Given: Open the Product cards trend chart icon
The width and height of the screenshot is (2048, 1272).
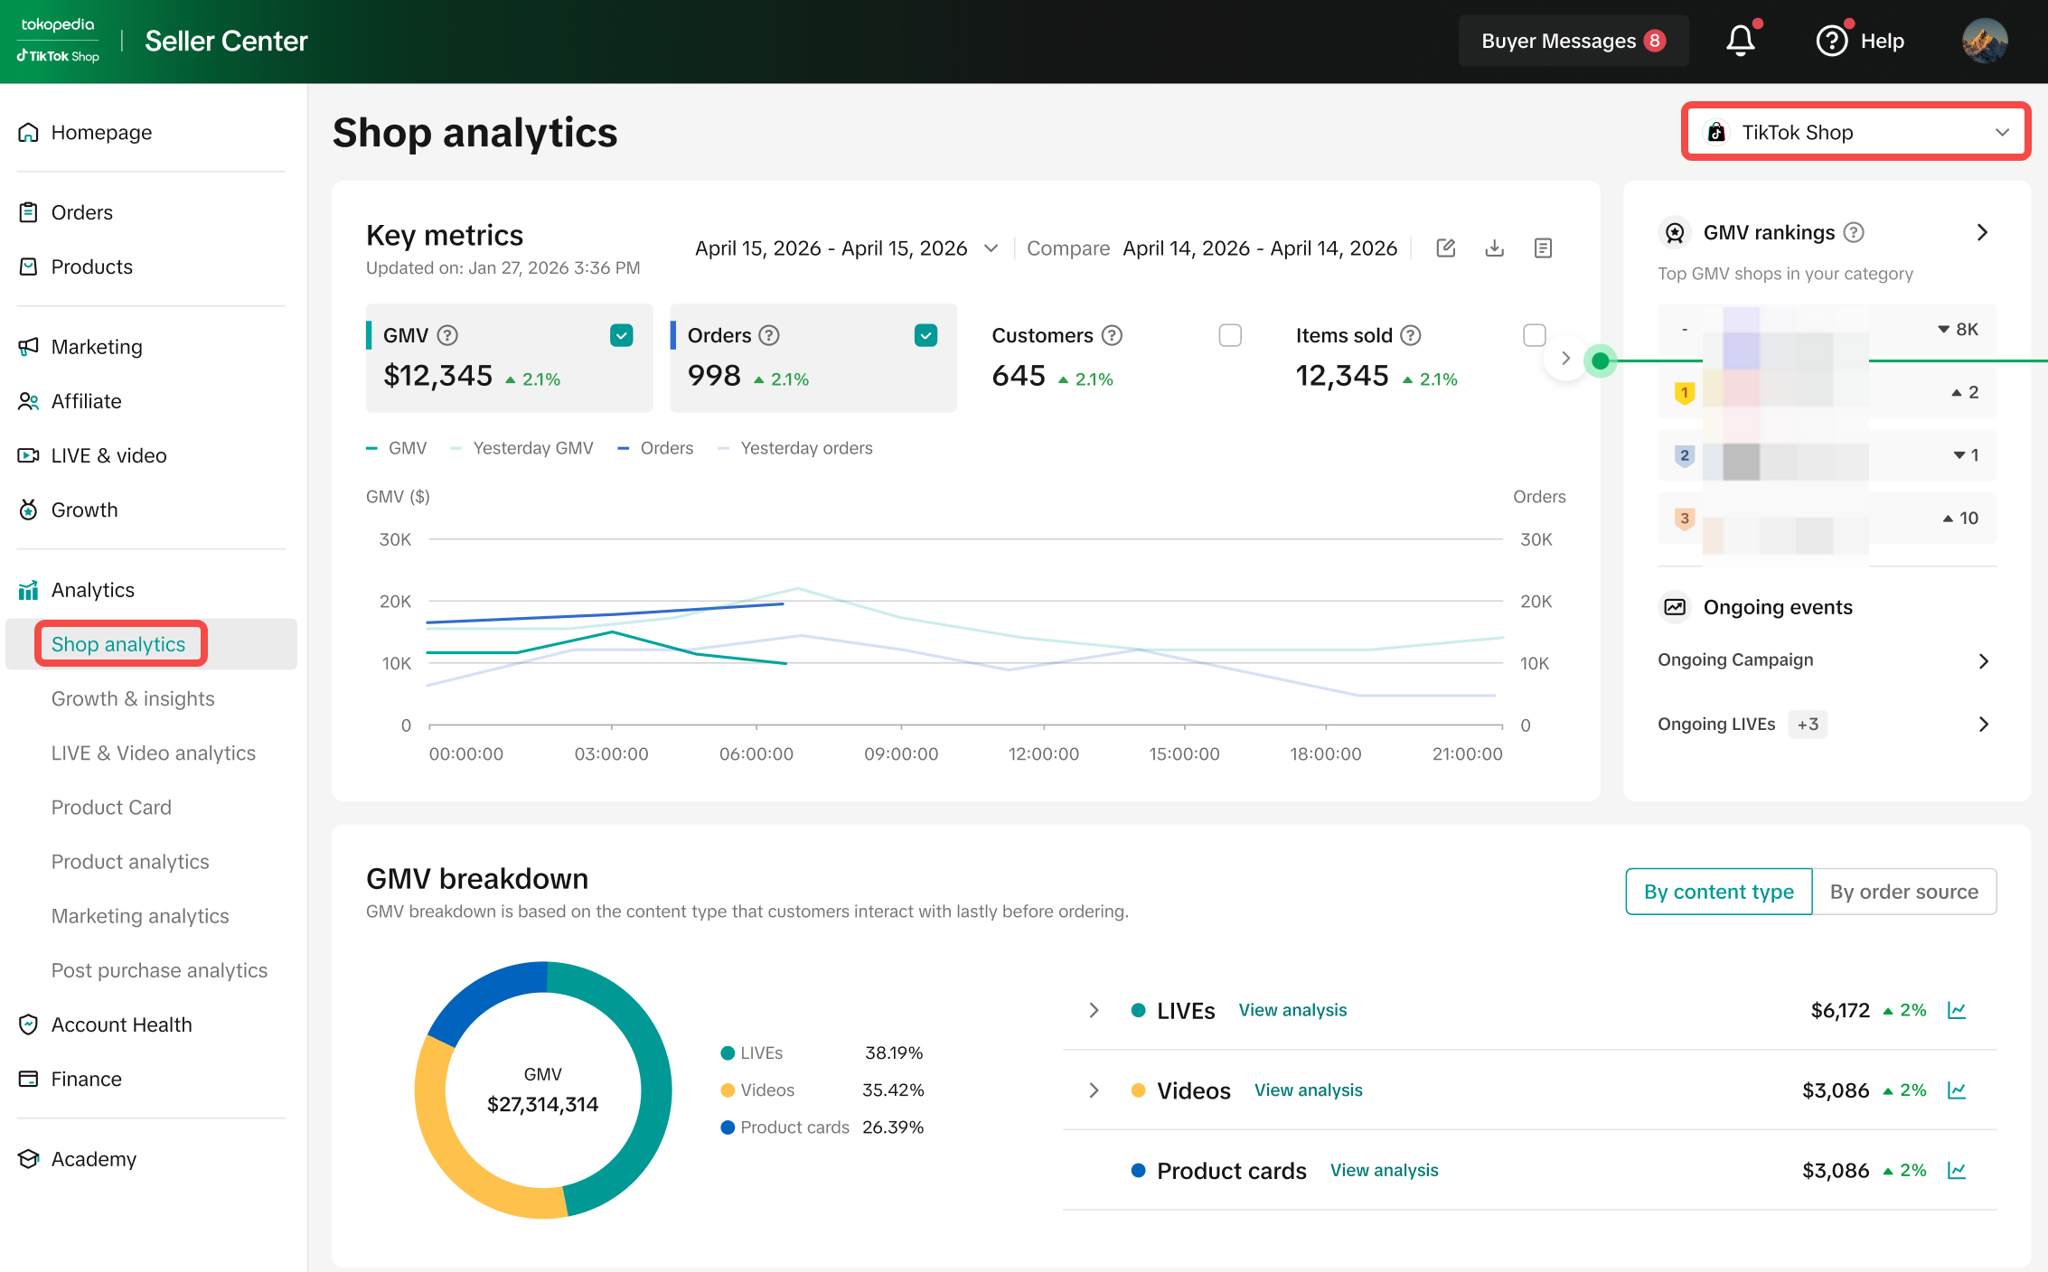Looking at the screenshot, I should tap(1957, 1170).
